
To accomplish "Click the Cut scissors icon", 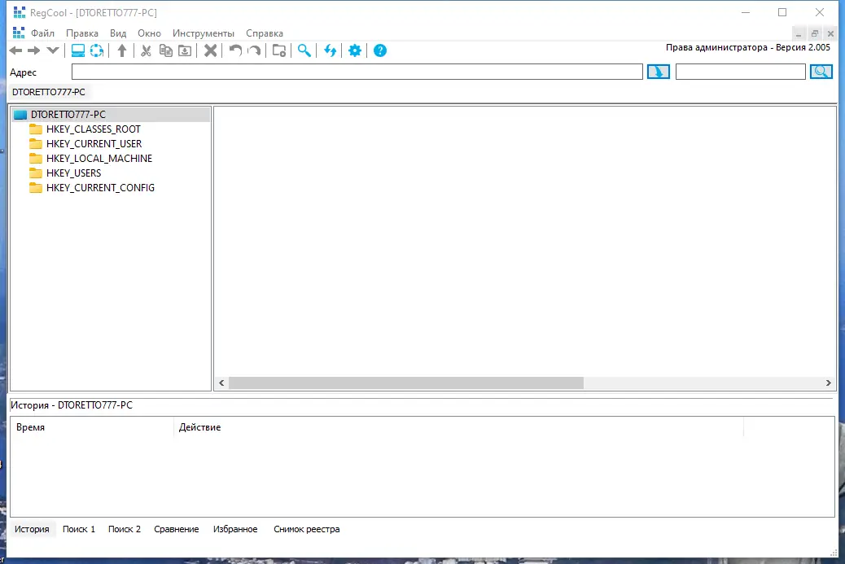I will coord(146,50).
